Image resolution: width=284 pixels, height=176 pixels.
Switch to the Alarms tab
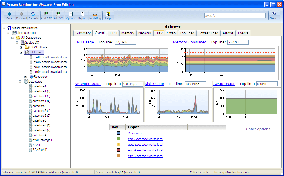click(228, 33)
